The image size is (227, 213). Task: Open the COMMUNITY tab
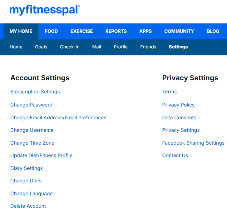179,31
